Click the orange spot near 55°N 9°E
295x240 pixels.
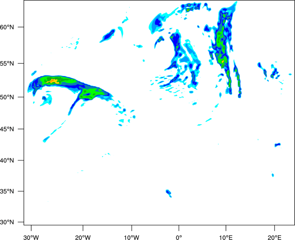click(223, 61)
